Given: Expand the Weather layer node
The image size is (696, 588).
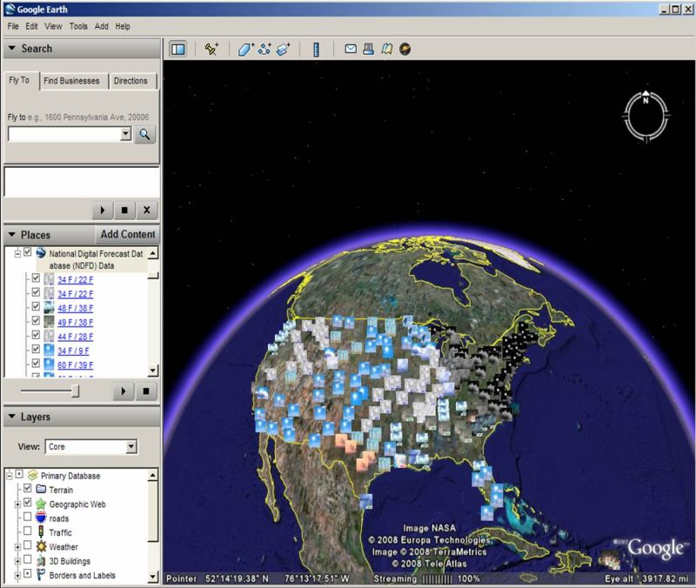Looking at the screenshot, I should click(x=17, y=547).
